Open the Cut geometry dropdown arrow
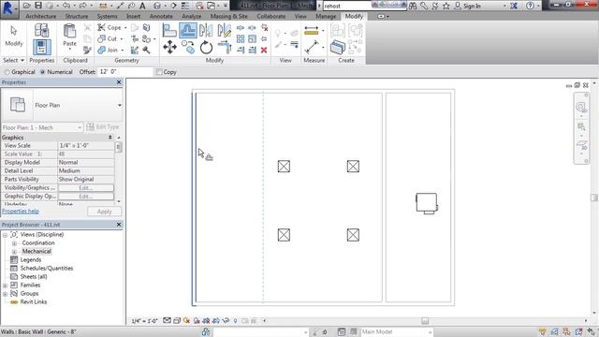This screenshot has width=599, height=337. (122, 39)
